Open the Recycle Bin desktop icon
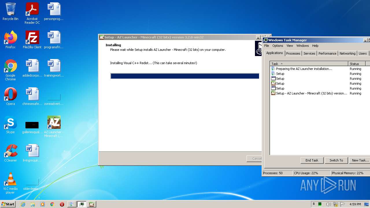 tap(10, 12)
